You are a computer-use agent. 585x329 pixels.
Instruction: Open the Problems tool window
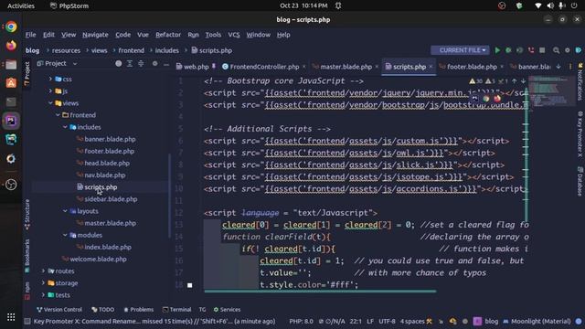(138, 310)
